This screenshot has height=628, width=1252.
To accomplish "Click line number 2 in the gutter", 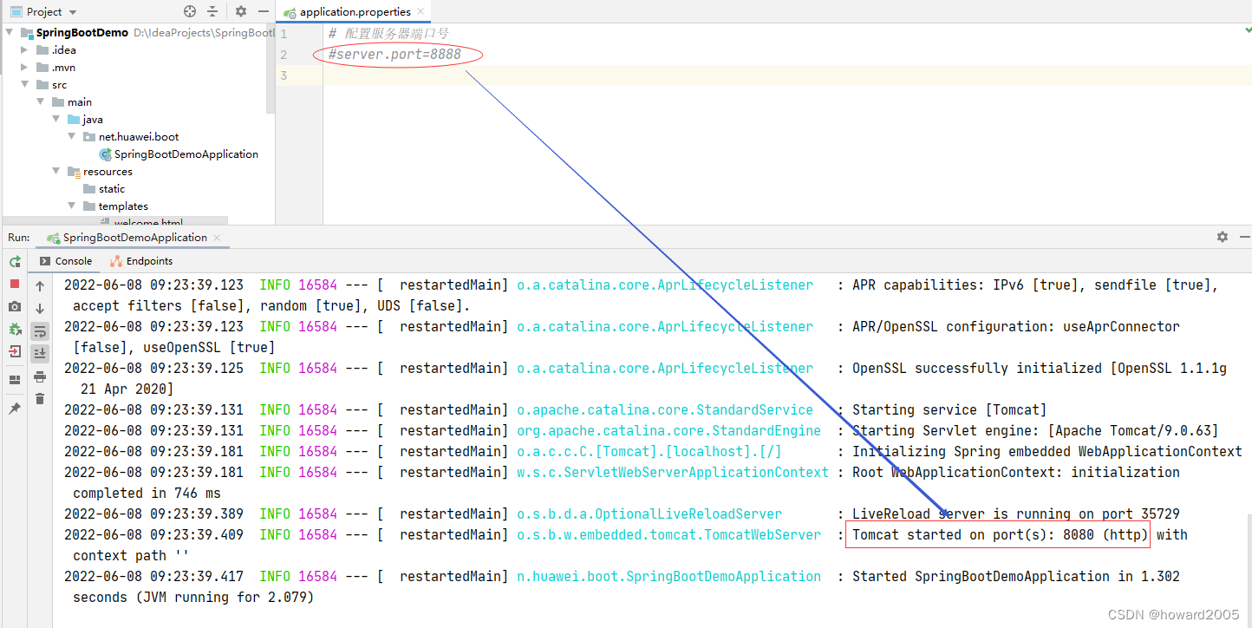I will point(284,55).
